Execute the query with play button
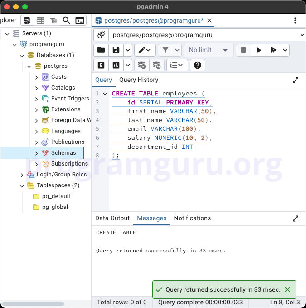 258,50
